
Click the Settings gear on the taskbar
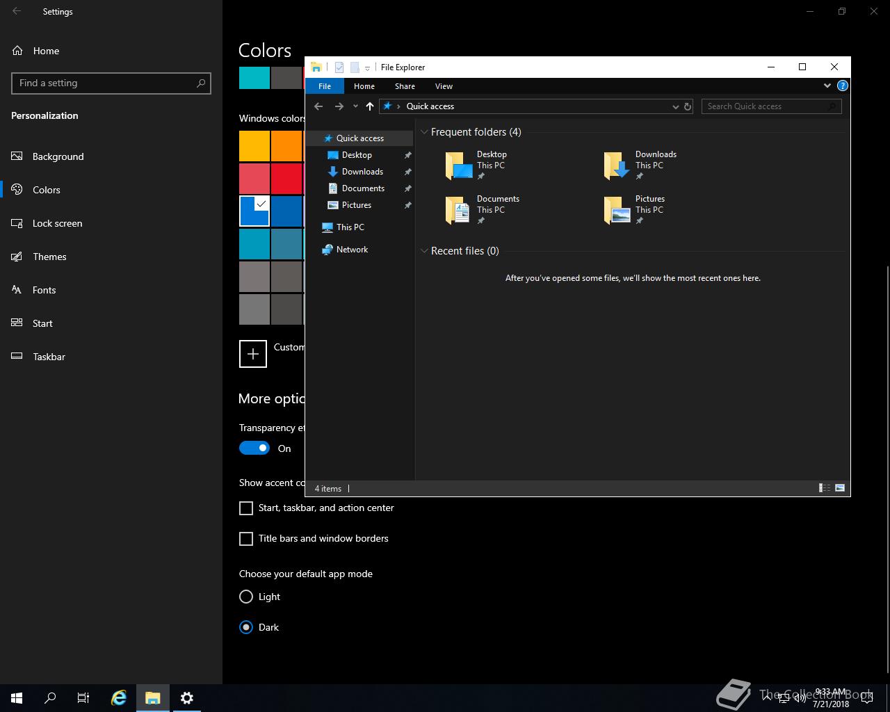[186, 698]
